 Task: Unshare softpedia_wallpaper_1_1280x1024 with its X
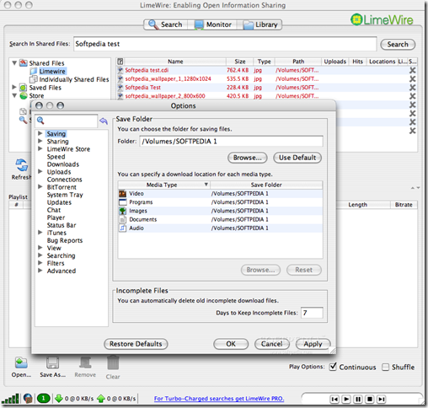point(412,79)
